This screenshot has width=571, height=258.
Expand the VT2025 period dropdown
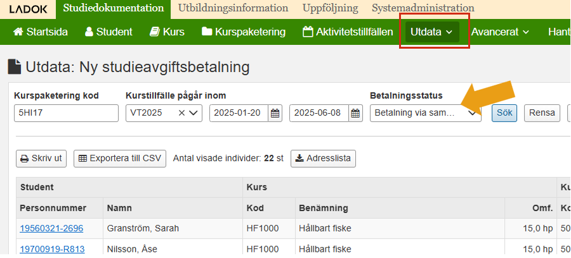pyautogui.click(x=194, y=113)
